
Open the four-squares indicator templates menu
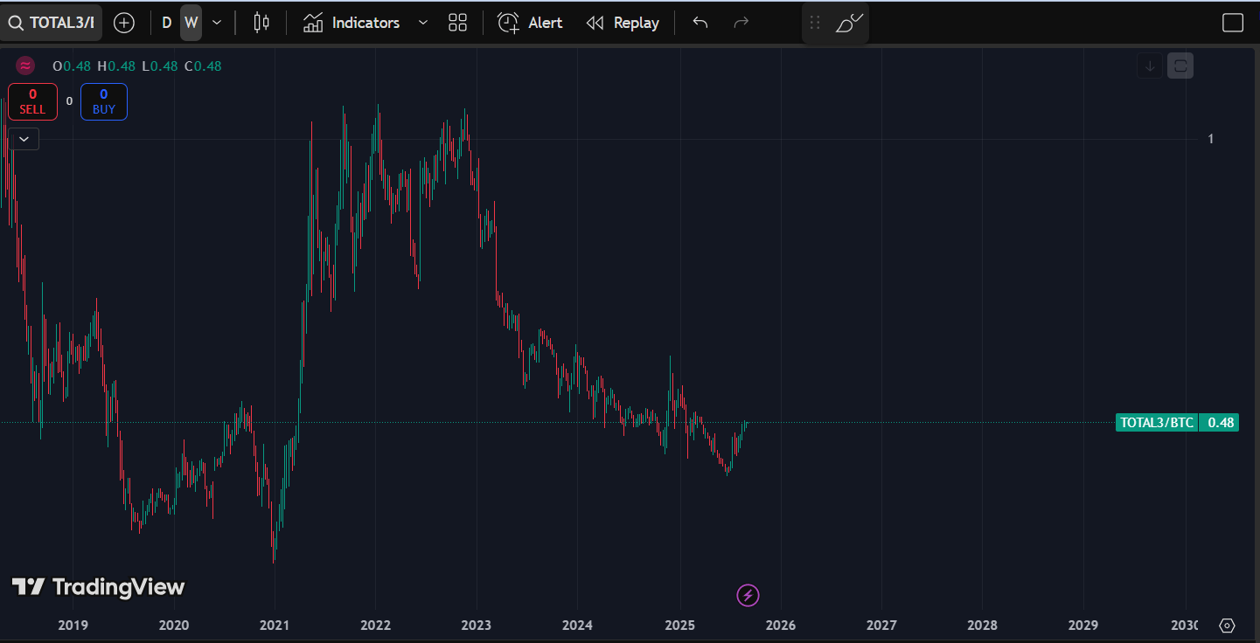457,23
